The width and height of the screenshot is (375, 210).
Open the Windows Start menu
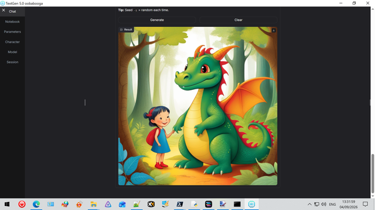pos(7,204)
